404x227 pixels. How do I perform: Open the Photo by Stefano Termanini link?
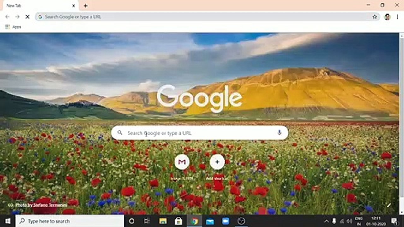coord(41,205)
